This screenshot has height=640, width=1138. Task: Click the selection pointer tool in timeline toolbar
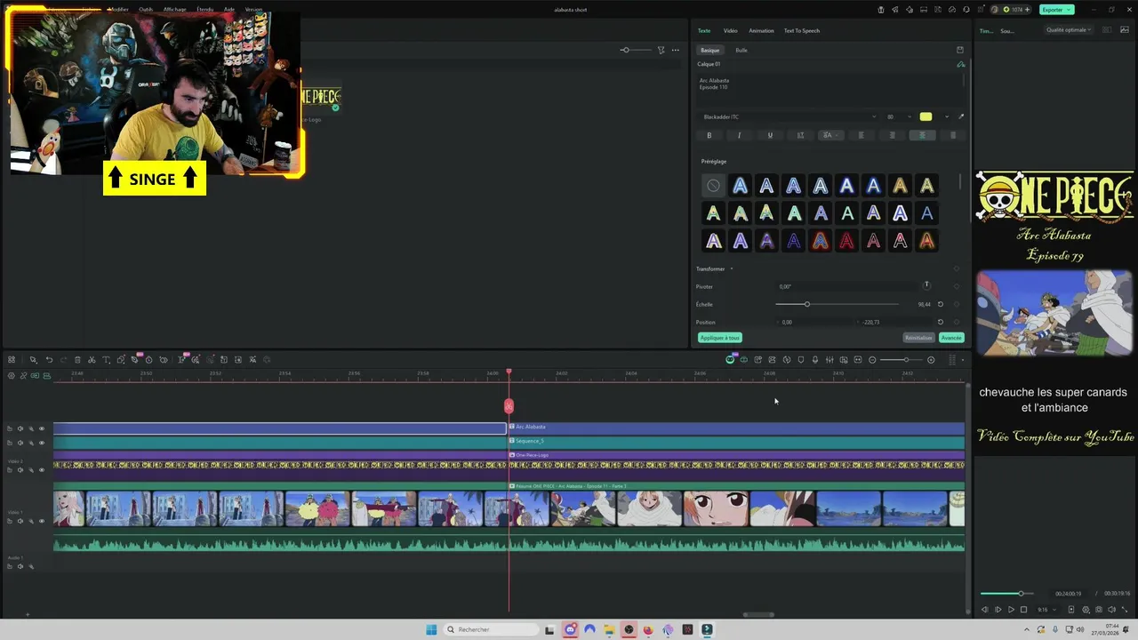pos(33,360)
